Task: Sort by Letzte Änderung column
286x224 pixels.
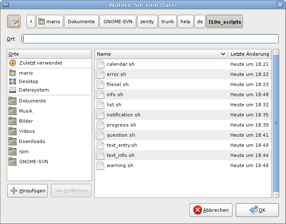Action: coord(249,54)
